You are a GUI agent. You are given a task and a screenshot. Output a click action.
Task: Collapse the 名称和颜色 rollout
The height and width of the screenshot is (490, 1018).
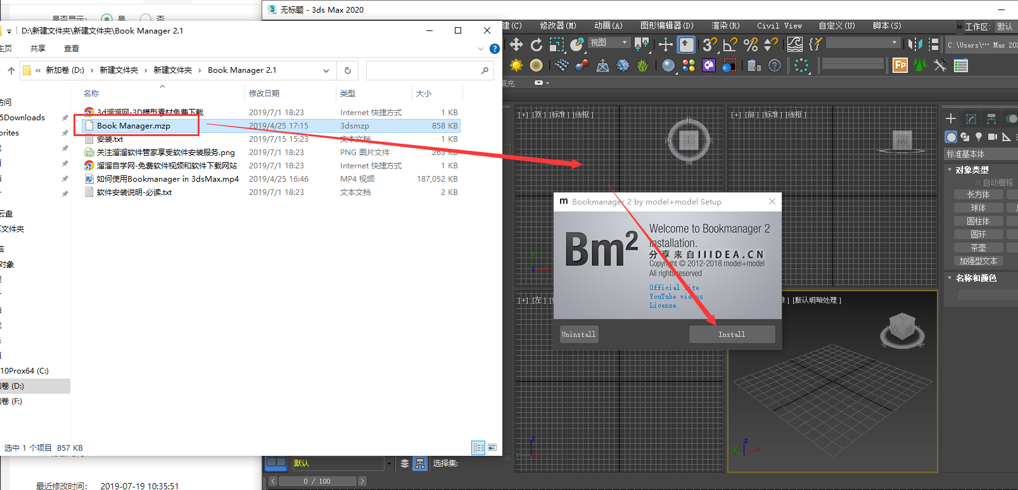point(950,278)
